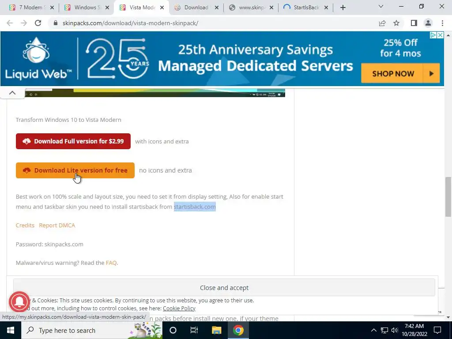The image size is (452, 339).
Task: Close the Vista Mode tab
Action: (162, 8)
